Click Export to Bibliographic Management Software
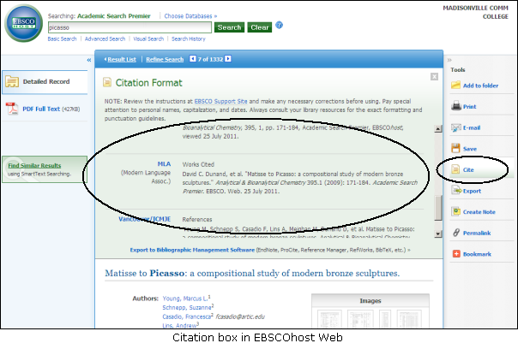 pyautogui.click(x=192, y=250)
